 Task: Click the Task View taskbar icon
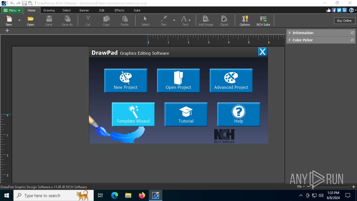tap(100, 195)
